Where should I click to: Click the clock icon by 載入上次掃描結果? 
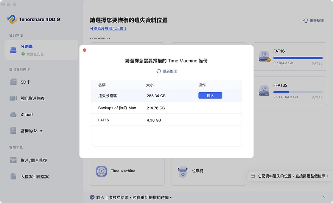pyautogui.click(x=92, y=197)
